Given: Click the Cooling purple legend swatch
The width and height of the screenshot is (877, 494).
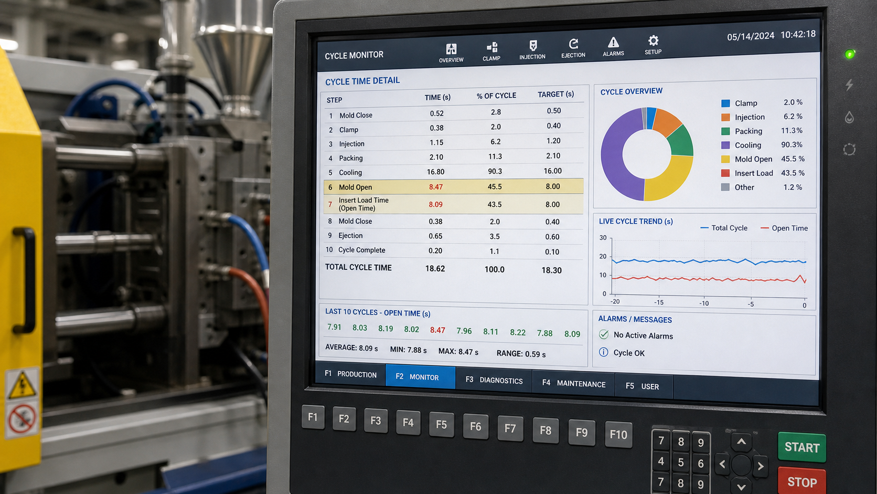Looking at the screenshot, I should pyautogui.click(x=725, y=145).
